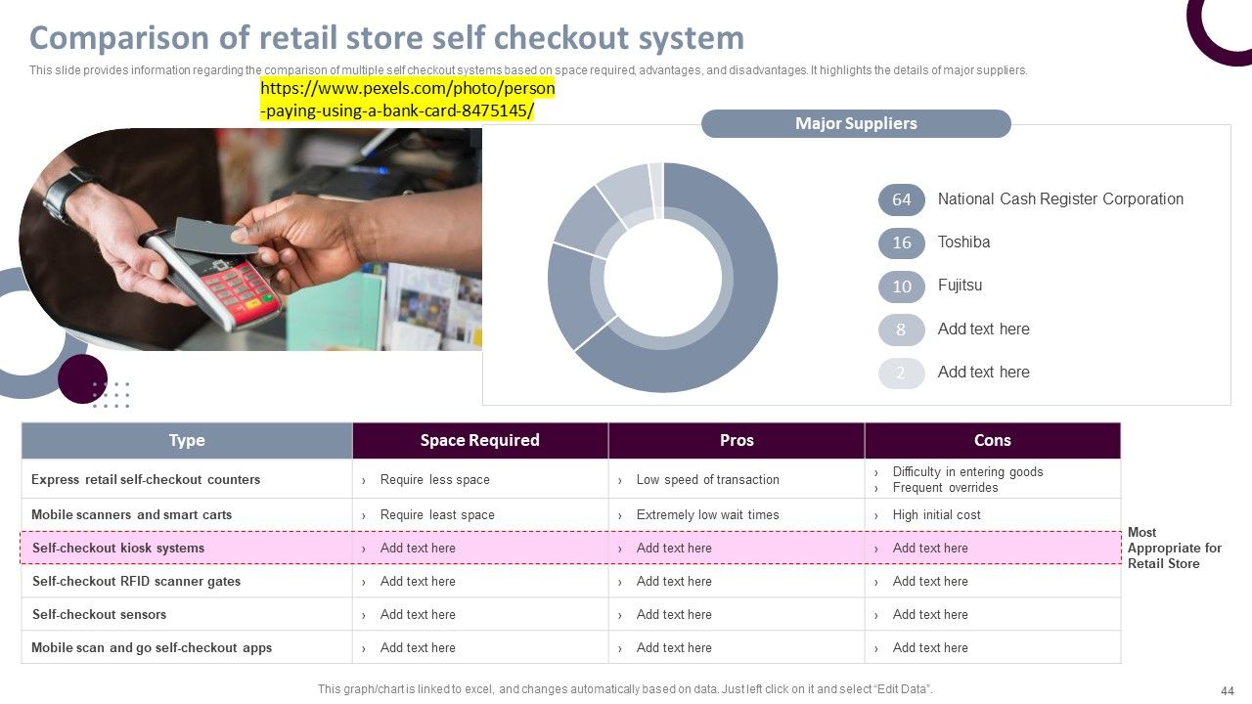Click the slide title text
1252x704 pixels.
click(x=387, y=38)
